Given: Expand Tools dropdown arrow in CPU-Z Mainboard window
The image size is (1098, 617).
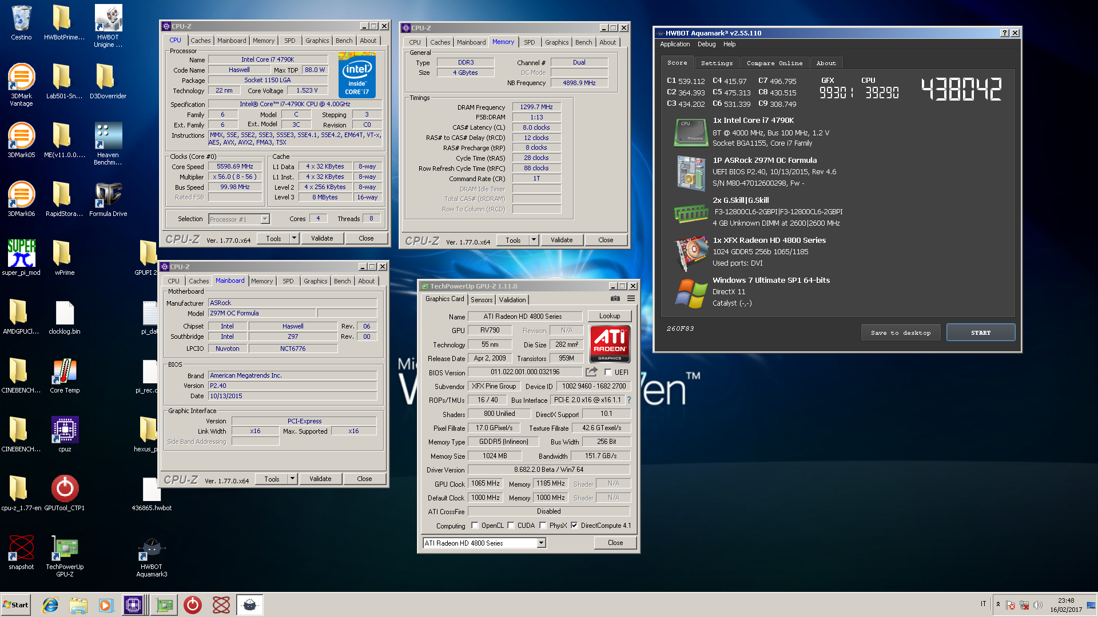Looking at the screenshot, I should (293, 479).
